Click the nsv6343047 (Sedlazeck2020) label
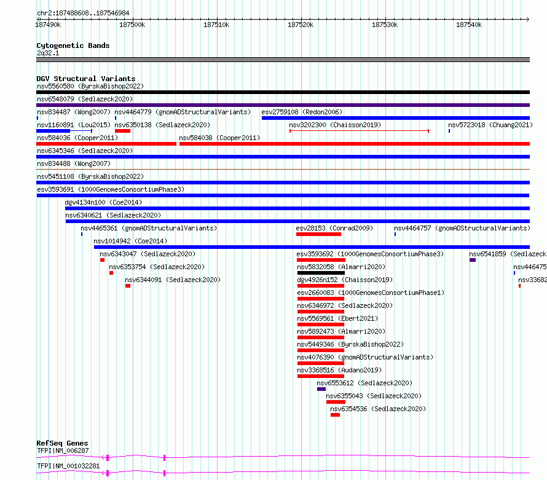Screen dimensions: 547x480 pyautogui.click(x=148, y=254)
